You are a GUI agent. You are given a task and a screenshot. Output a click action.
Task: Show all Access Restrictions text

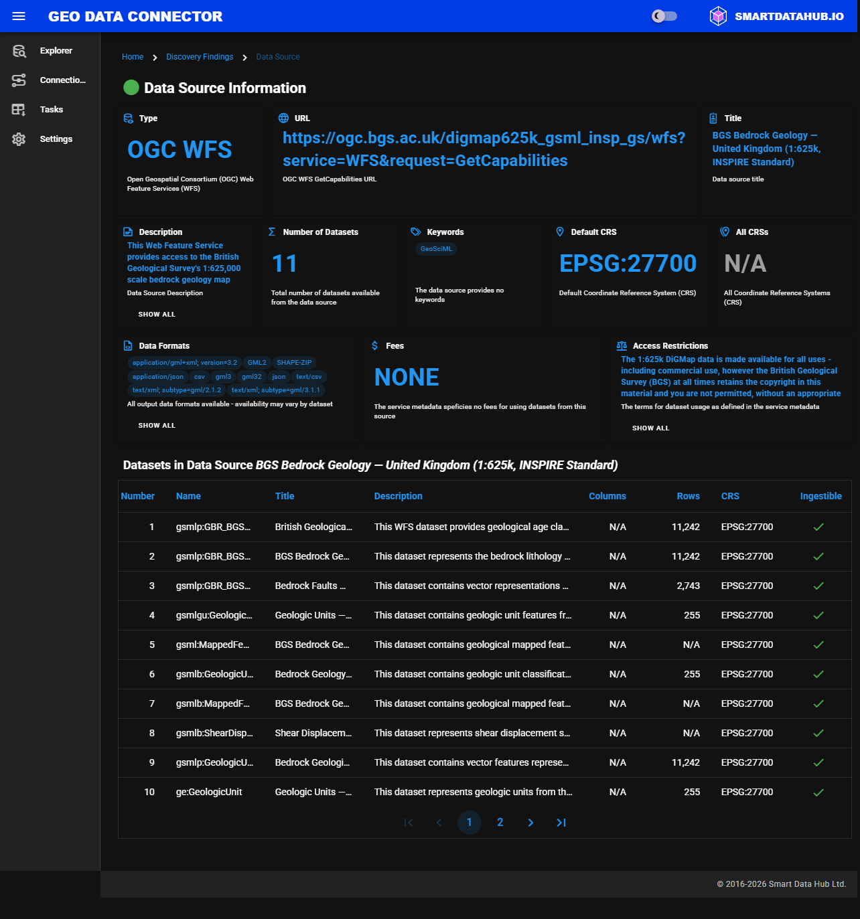pos(650,428)
